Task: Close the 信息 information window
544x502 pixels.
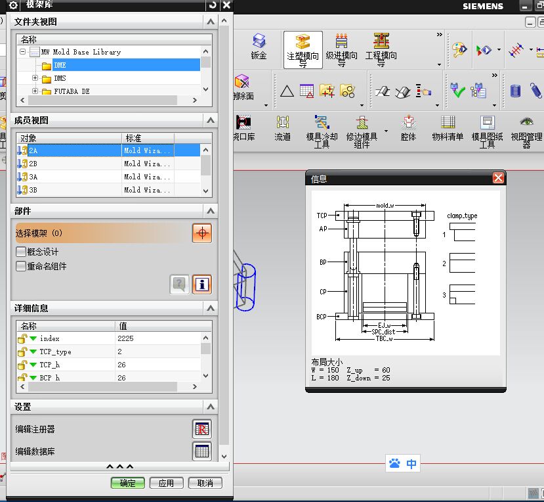Action: pos(498,178)
